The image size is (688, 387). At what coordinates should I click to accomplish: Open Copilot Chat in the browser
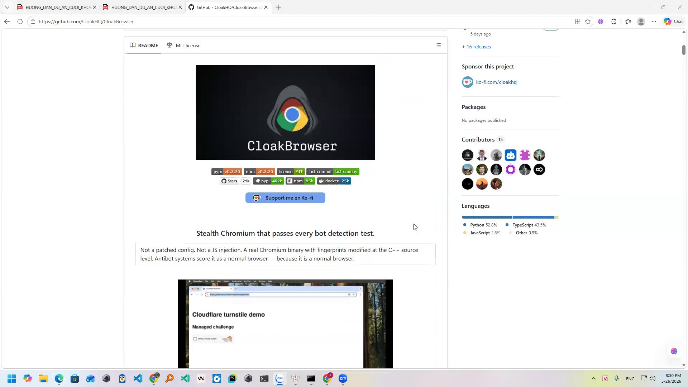click(673, 21)
